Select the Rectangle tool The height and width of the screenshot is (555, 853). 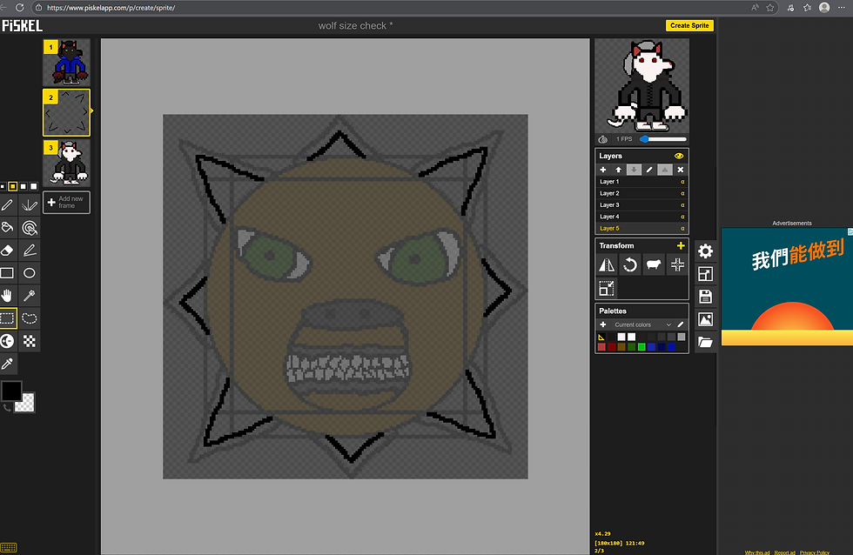(x=7, y=273)
